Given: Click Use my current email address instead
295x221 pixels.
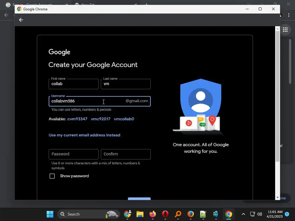Looking at the screenshot, I should (84, 135).
